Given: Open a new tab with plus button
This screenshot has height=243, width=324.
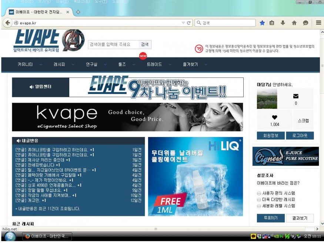Looking at the screenshot, I should (78, 12).
